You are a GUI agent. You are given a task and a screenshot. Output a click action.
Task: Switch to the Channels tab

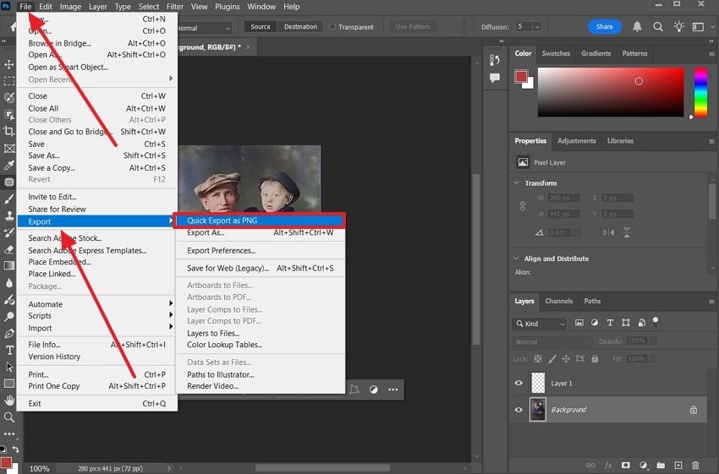pos(558,301)
